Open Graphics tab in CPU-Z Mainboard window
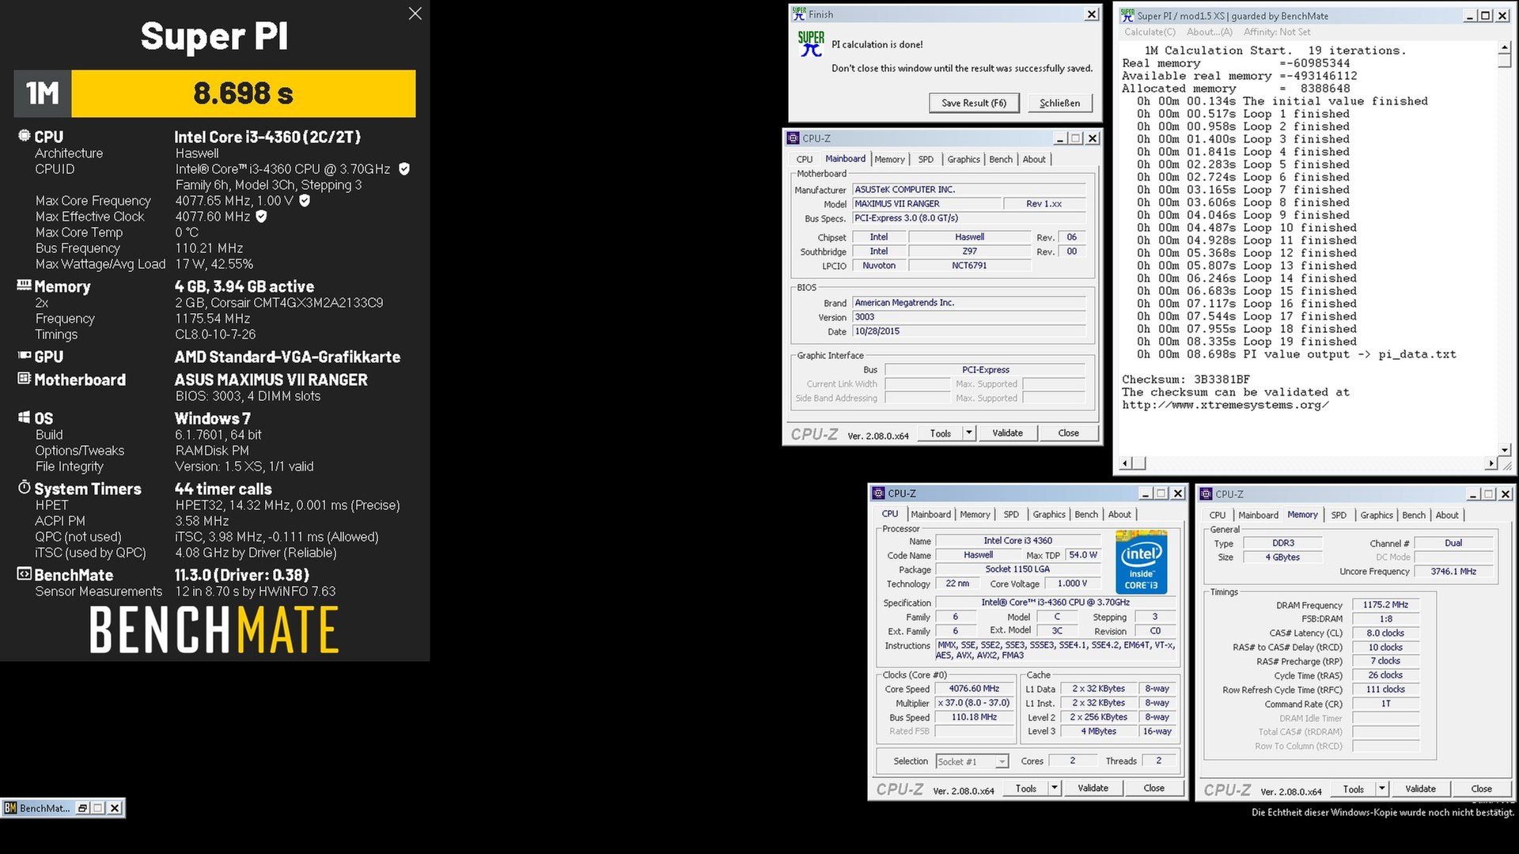The width and height of the screenshot is (1519, 854). (x=963, y=160)
